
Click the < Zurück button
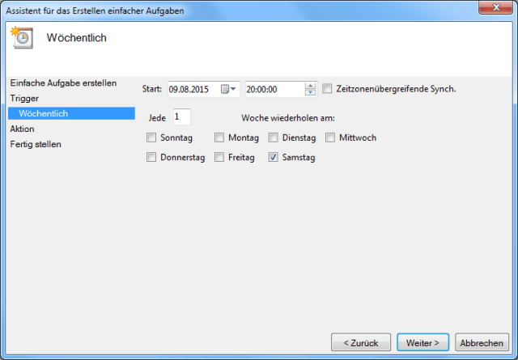tap(361, 342)
